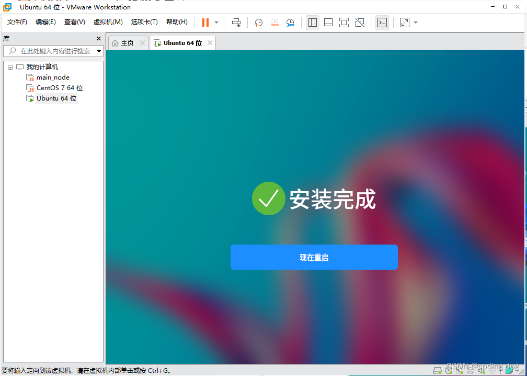
Task: Take a snapshot of the virtual machine
Action: pyautogui.click(x=258, y=22)
